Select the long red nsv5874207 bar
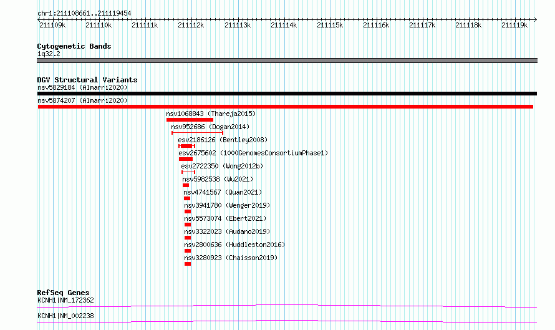555x330 pixels. [x=285, y=107]
